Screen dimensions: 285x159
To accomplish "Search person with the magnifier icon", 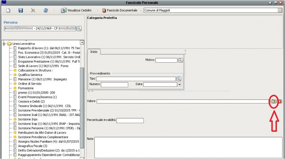I will click(x=79, y=28).
